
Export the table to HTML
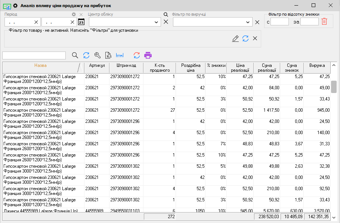[x=120, y=55]
